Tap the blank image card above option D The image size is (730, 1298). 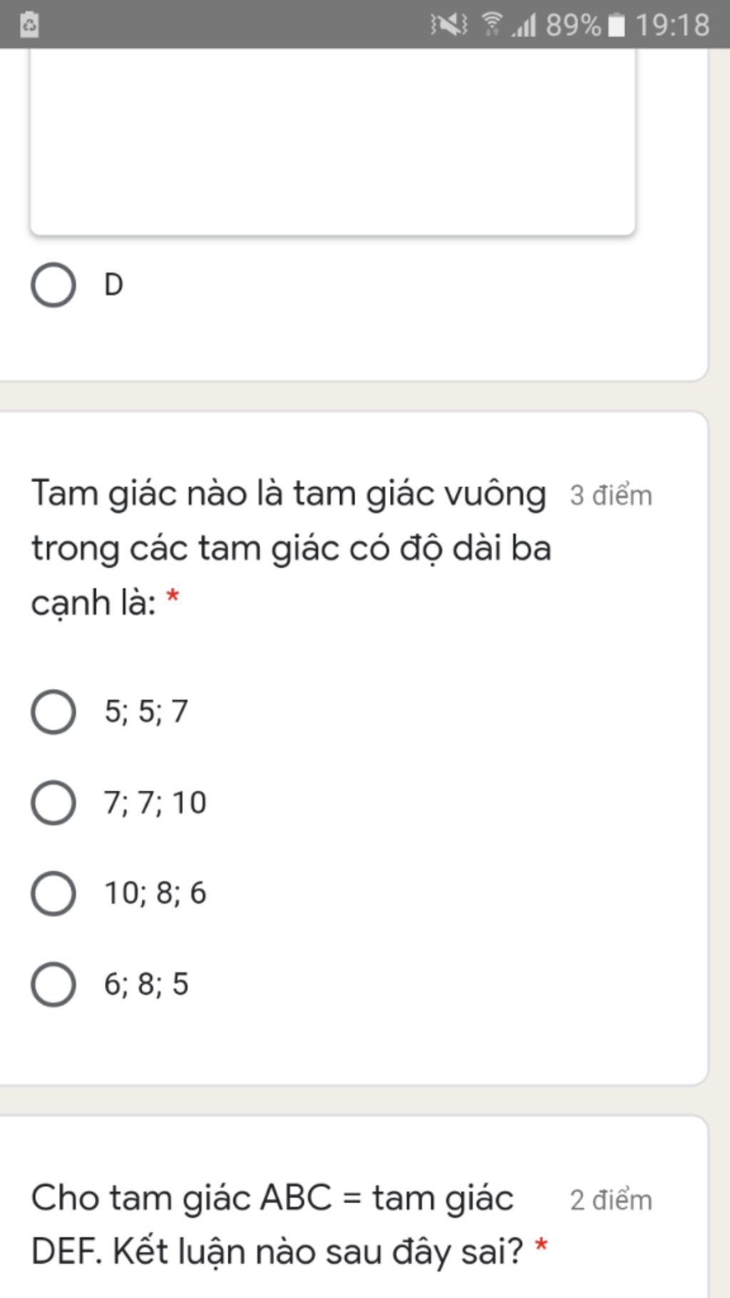pos(332,143)
